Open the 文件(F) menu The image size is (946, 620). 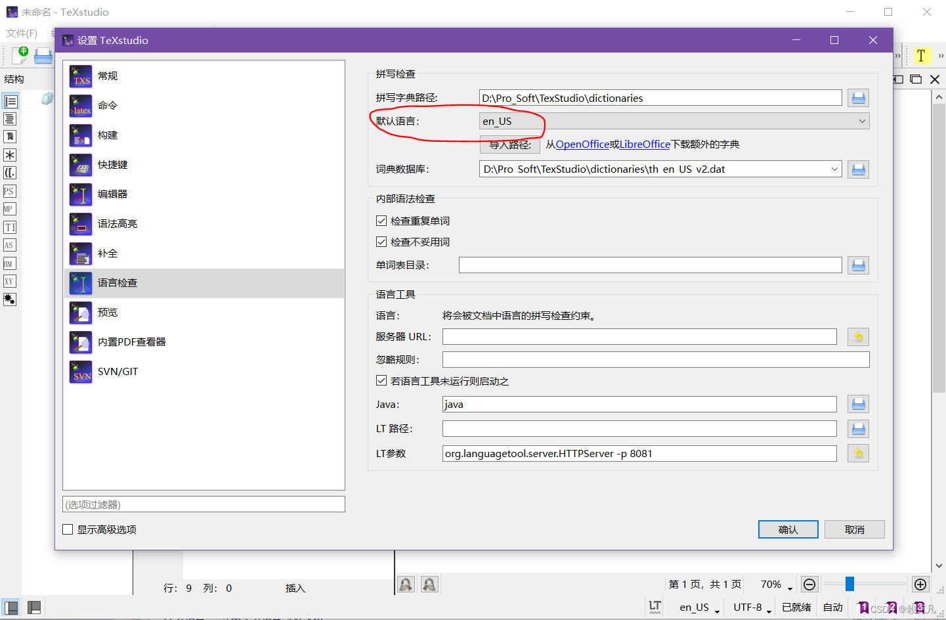[22, 33]
